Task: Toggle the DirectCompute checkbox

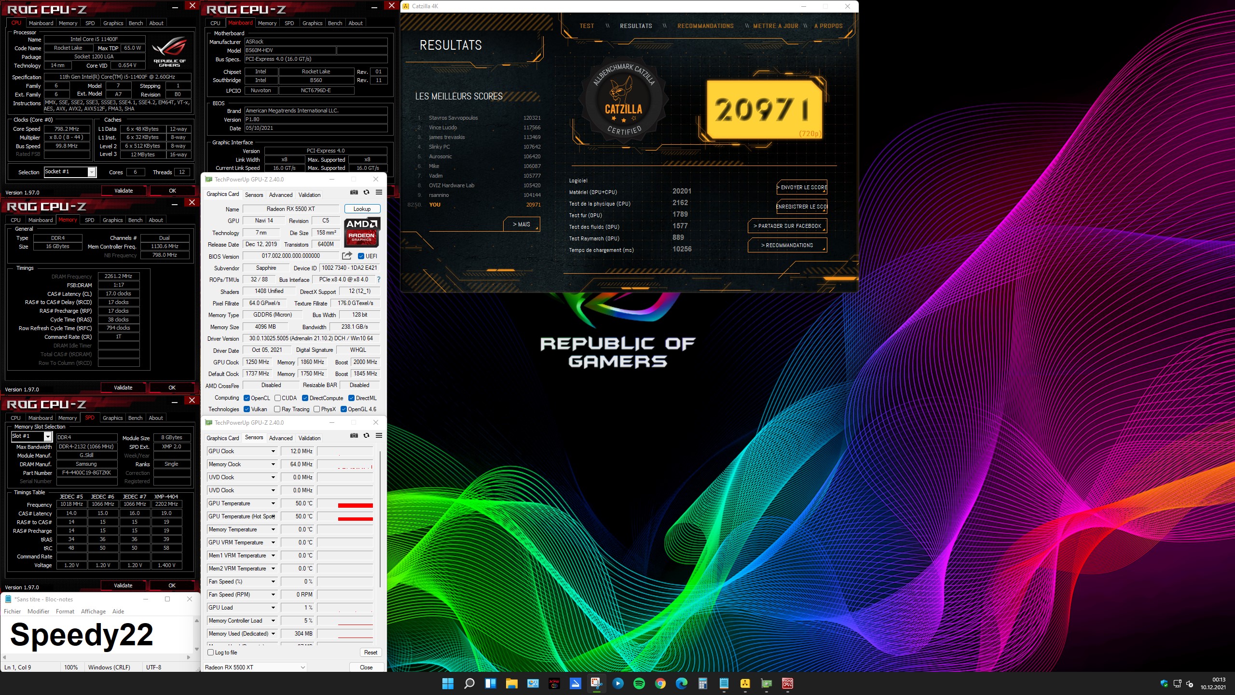Action: pyautogui.click(x=305, y=398)
